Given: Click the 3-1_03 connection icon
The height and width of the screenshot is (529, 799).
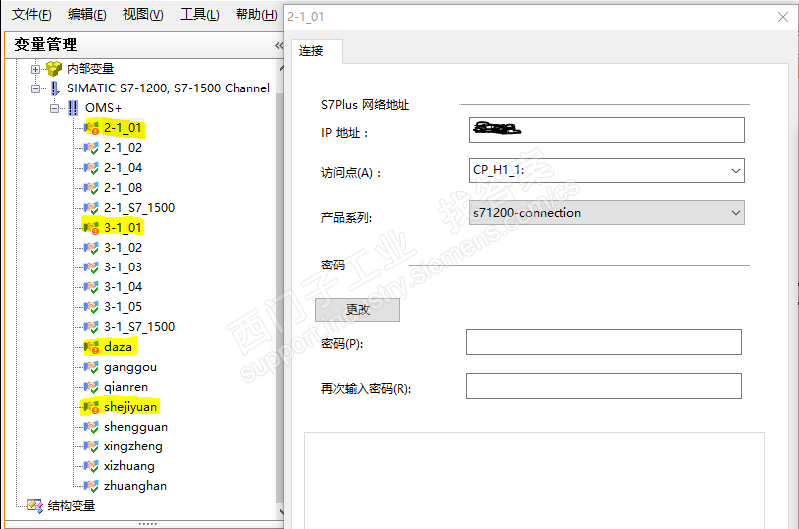Looking at the screenshot, I should tap(91, 267).
